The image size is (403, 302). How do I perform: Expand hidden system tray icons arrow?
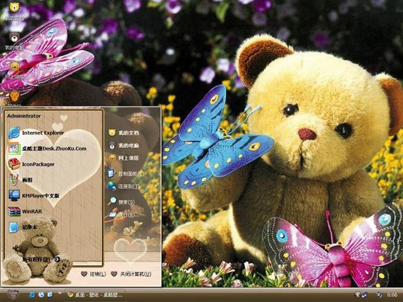pos(358,295)
